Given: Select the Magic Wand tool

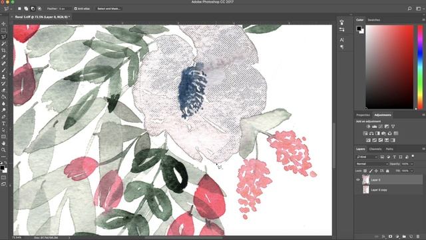Looking at the screenshot, I should 3,43.
